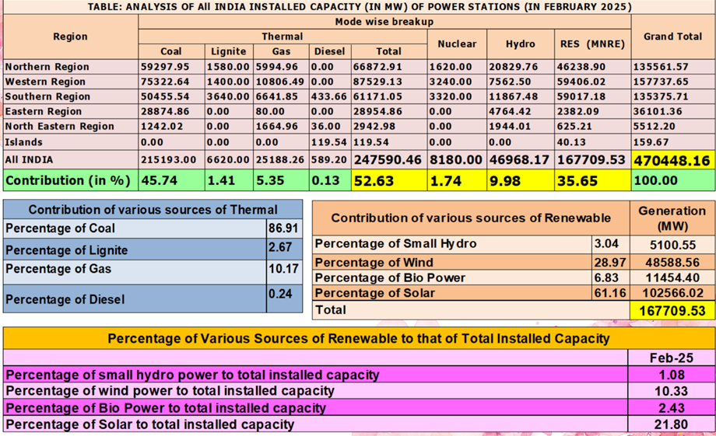Image resolution: width=716 pixels, height=436 pixels.
Task: Click the RES (MNRE) column header
Action: click(x=592, y=44)
